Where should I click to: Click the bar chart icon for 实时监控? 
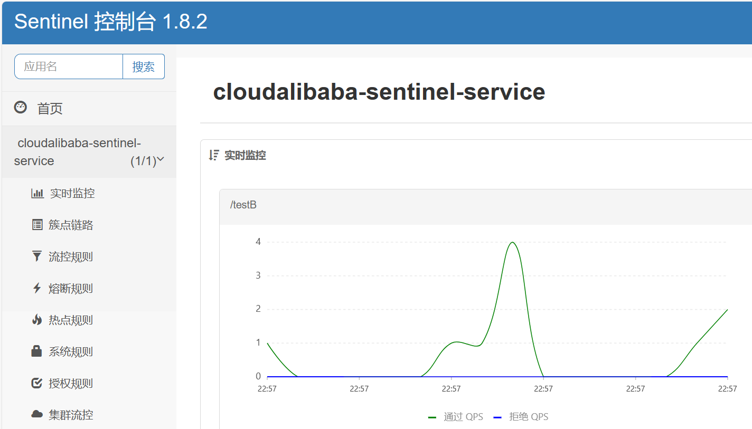[x=37, y=193]
